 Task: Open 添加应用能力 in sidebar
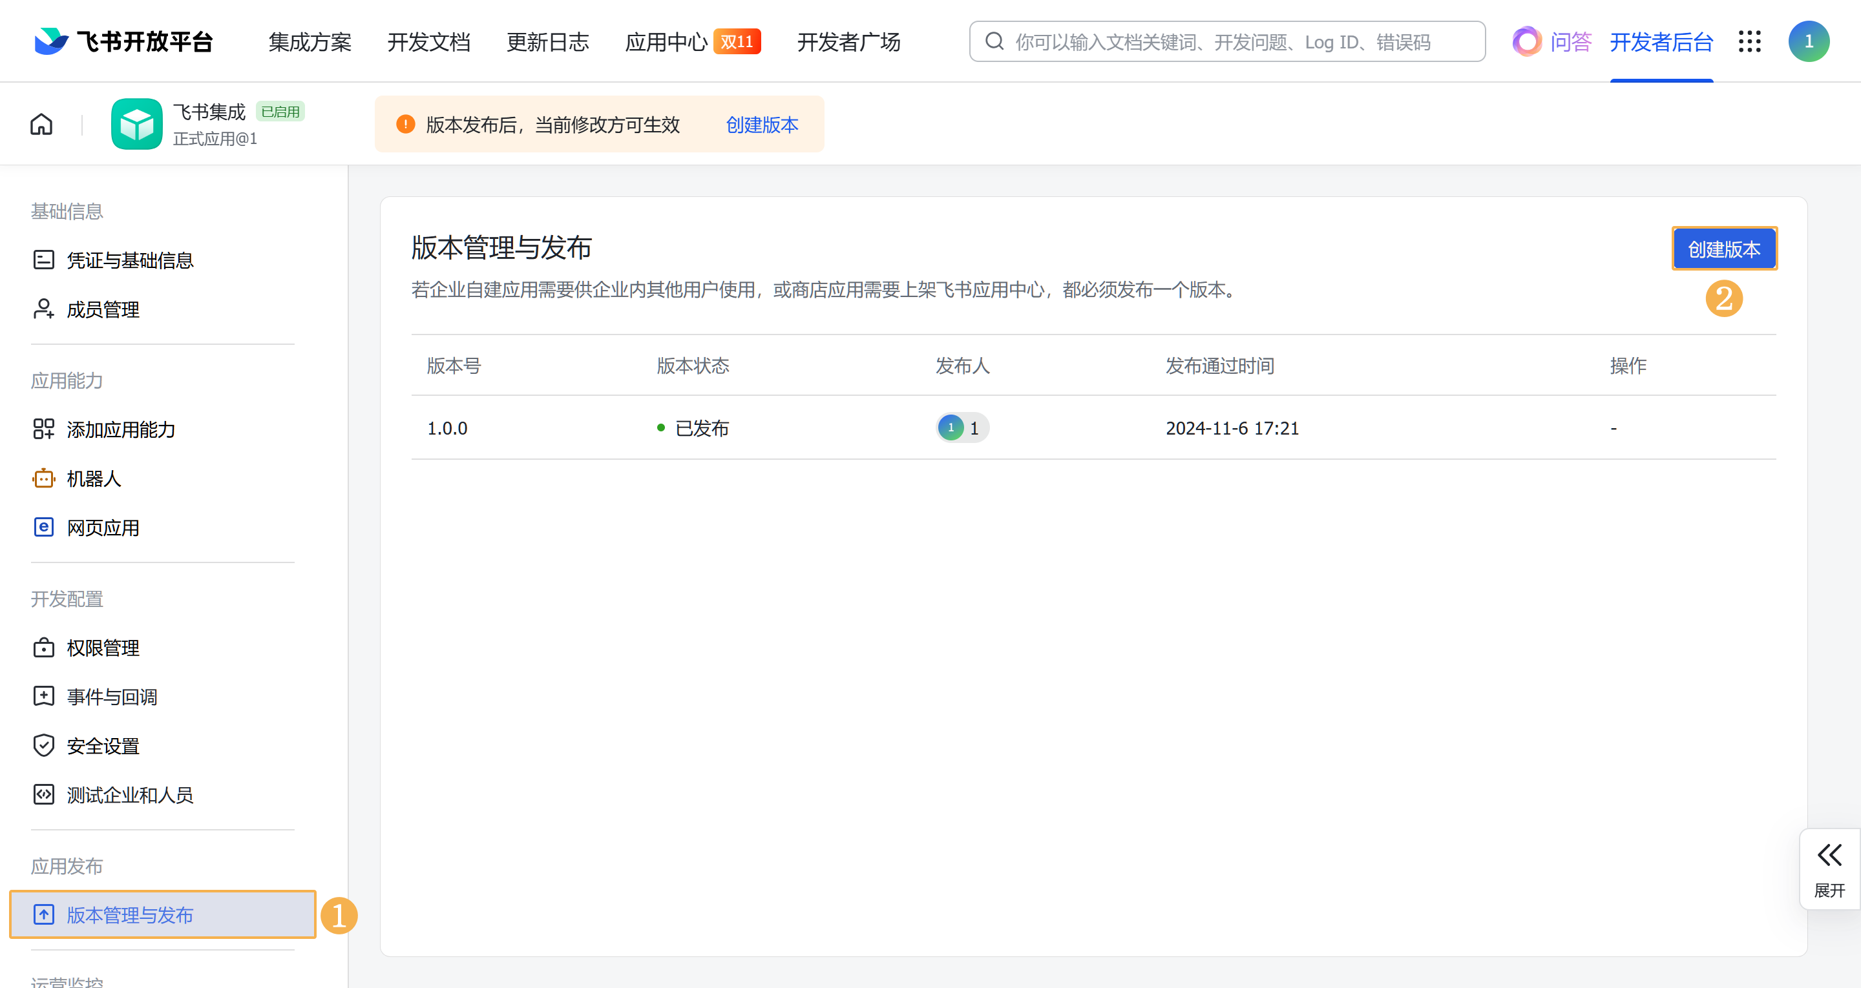121,429
